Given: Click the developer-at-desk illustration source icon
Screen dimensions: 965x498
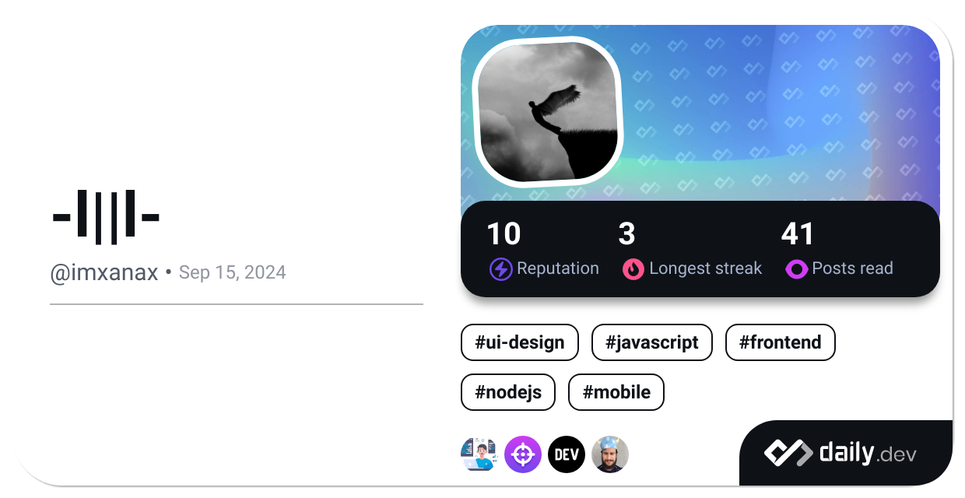Looking at the screenshot, I should (479, 454).
